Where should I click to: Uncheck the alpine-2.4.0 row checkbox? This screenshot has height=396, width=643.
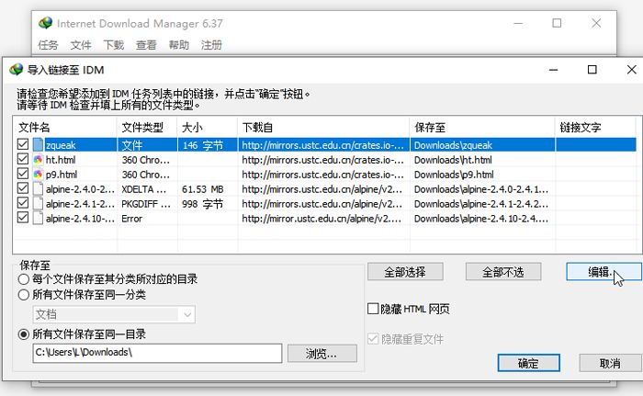pyautogui.click(x=23, y=188)
